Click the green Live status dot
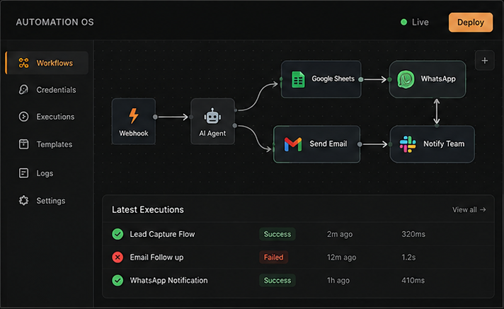The width and height of the screenshot is (504, 309). [404, 22]
